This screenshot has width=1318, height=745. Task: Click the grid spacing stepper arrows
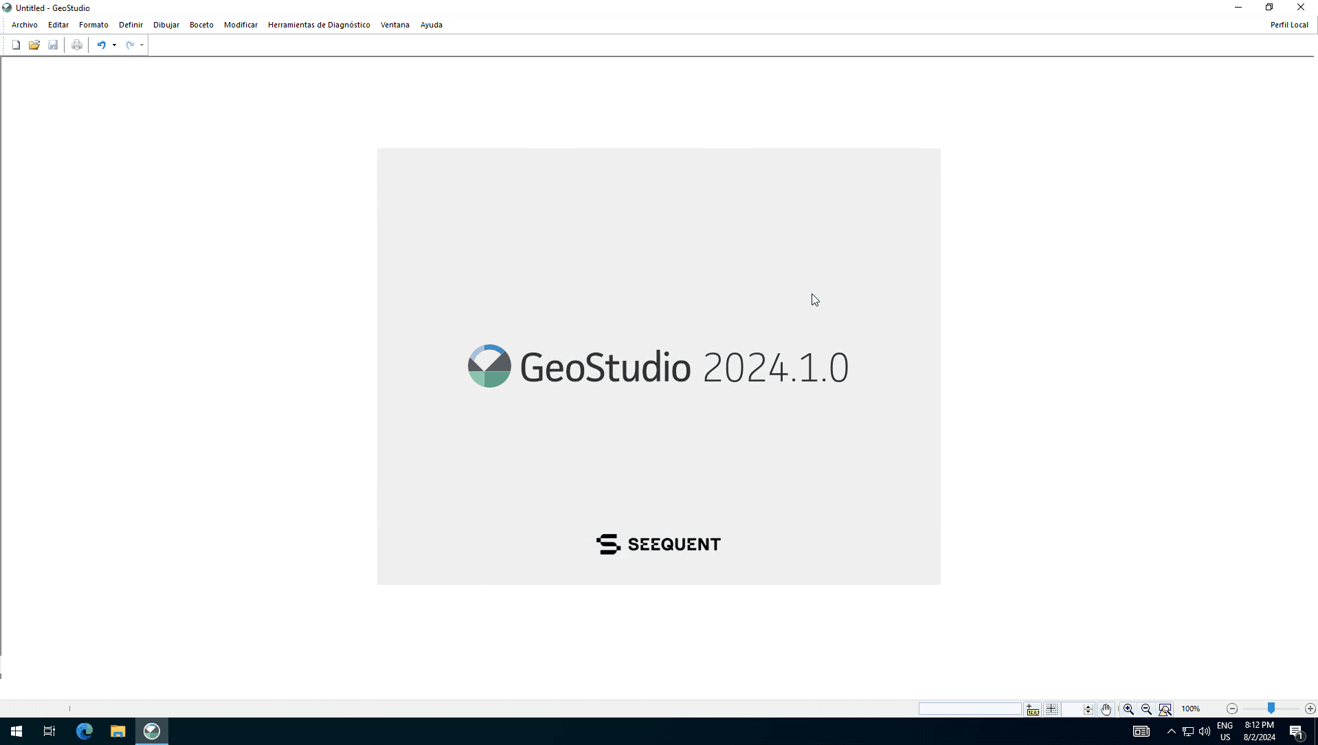click(1088, 709)
